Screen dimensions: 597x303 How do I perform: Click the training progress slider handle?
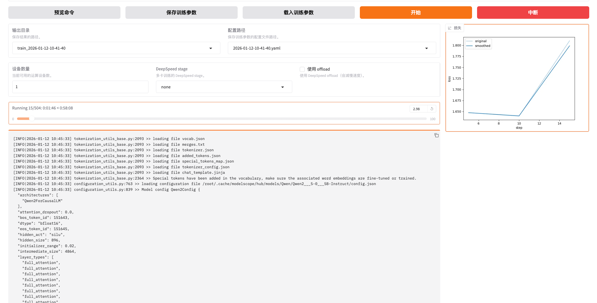pyautogui.click(x=32, y=119)
